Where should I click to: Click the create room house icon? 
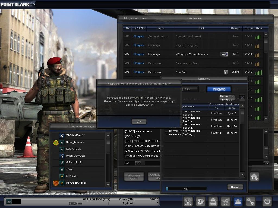point(254,177)
